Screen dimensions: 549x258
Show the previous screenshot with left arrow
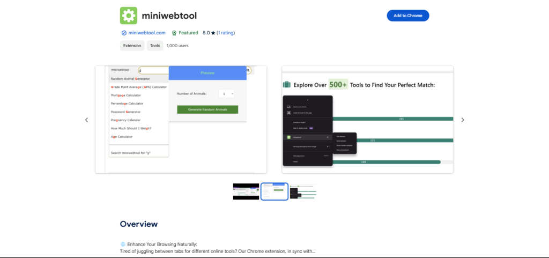(x=86, y=120)
